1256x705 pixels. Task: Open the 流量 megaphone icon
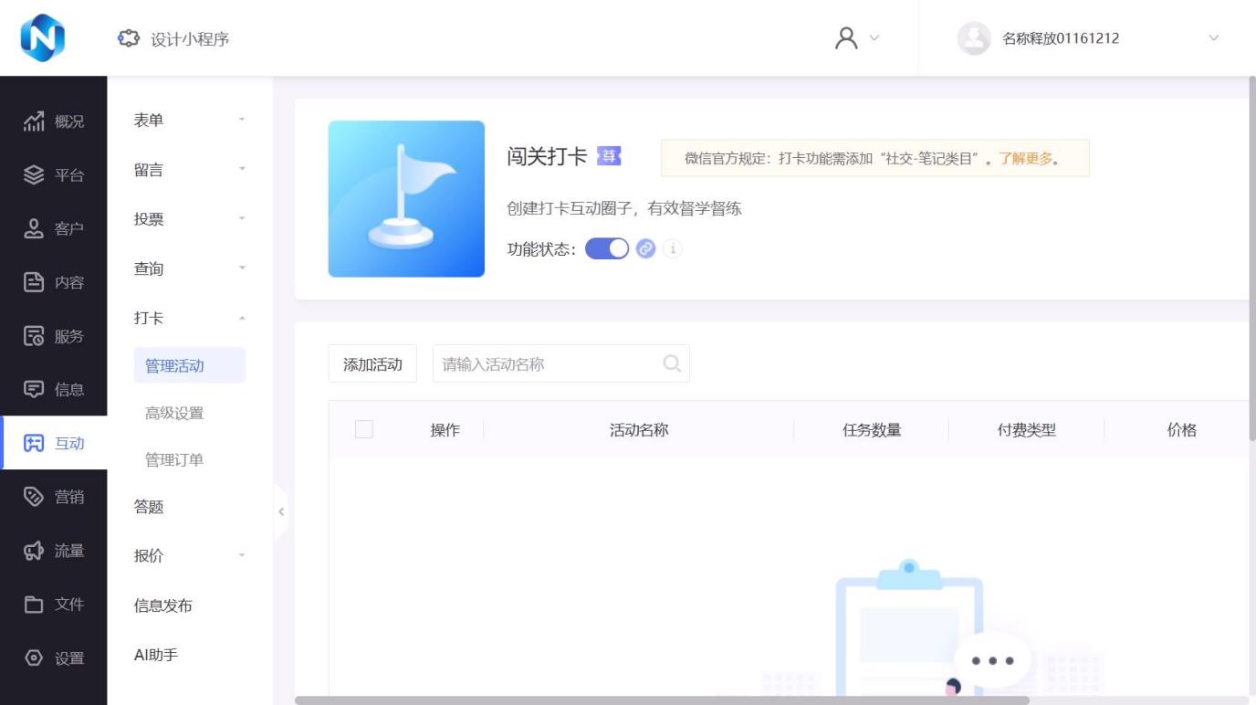point(34,551)
